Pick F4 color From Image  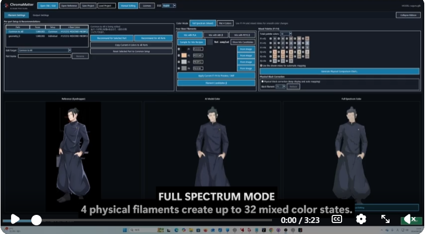[x=246, y=68]
